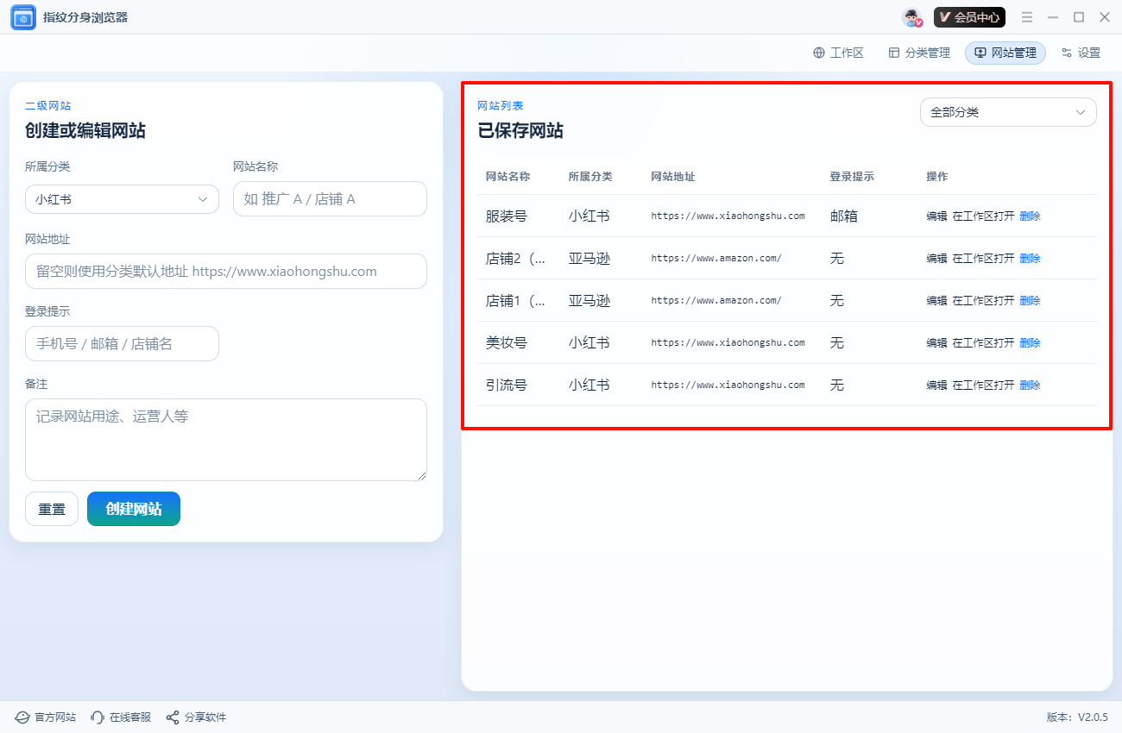Select the 美妆号 website name cell
Viewport: 1122px width, 733px height.
(x=507, y=343)
